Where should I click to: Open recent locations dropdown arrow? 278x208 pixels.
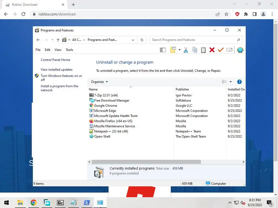(52, 40)
